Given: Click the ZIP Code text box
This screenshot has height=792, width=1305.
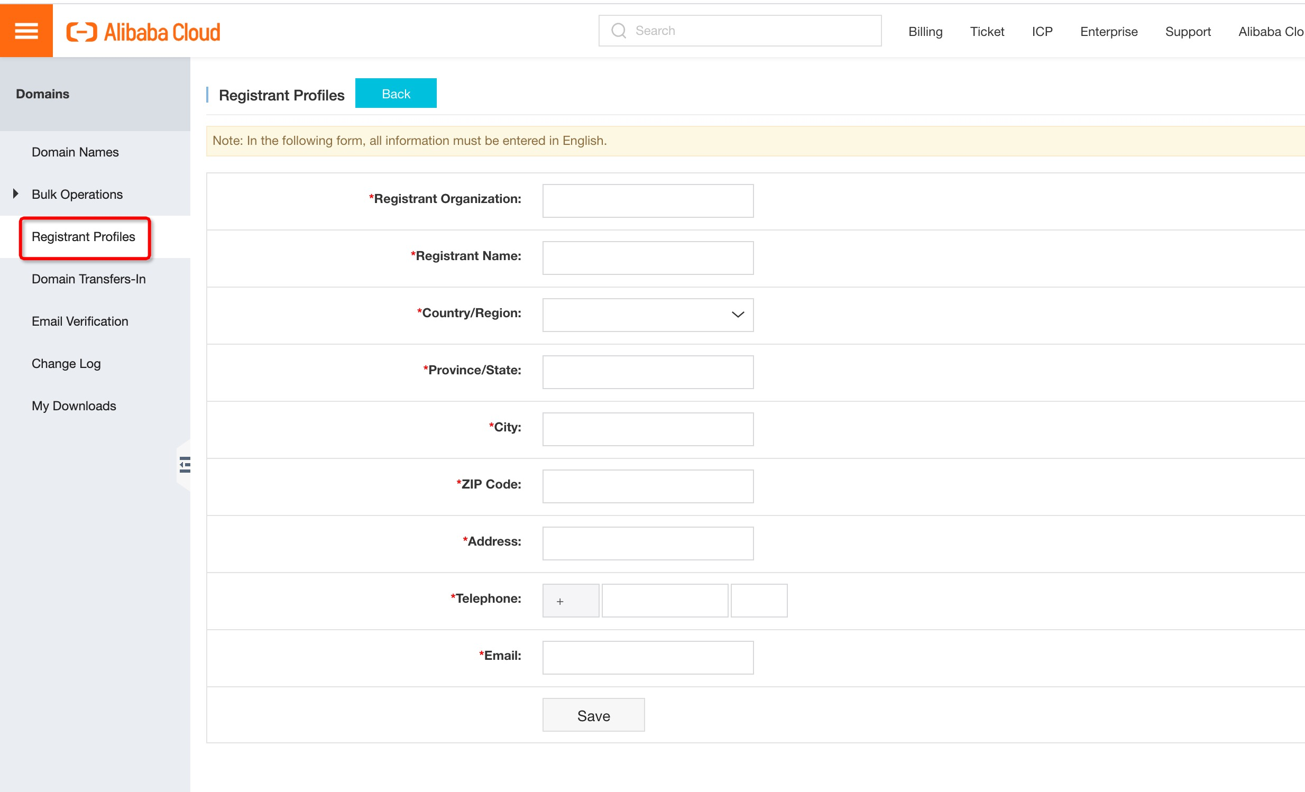Looking at the screenshot, I should pyautogui.click(x=647, y=485).
